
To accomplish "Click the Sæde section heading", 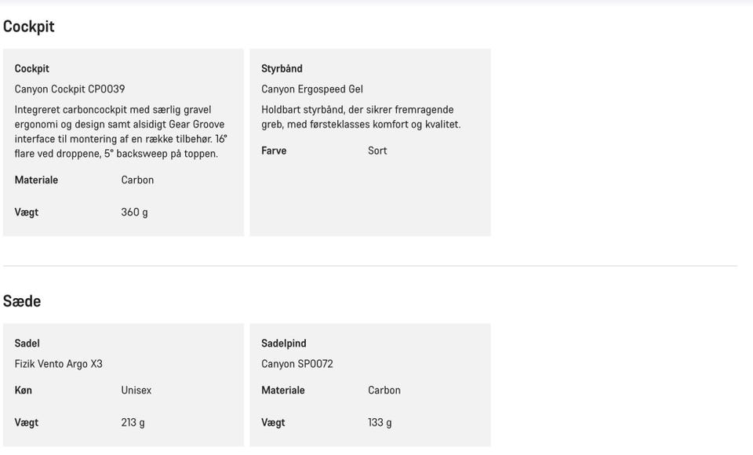I will tap(22, 301).
